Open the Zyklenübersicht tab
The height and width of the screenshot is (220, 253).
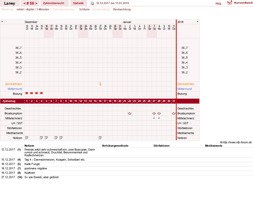coord(54,3)
